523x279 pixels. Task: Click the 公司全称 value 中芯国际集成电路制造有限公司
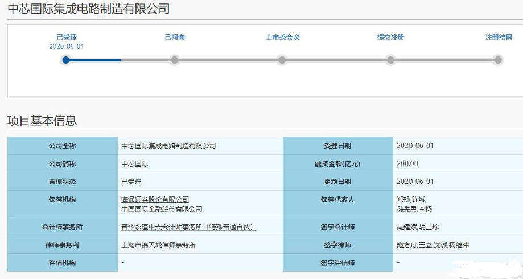168,146
